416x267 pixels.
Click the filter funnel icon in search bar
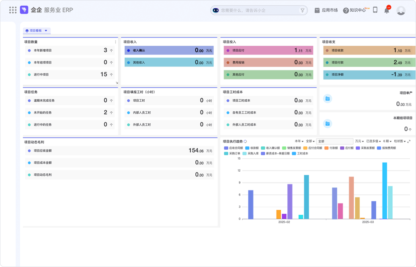coord(302,10)
